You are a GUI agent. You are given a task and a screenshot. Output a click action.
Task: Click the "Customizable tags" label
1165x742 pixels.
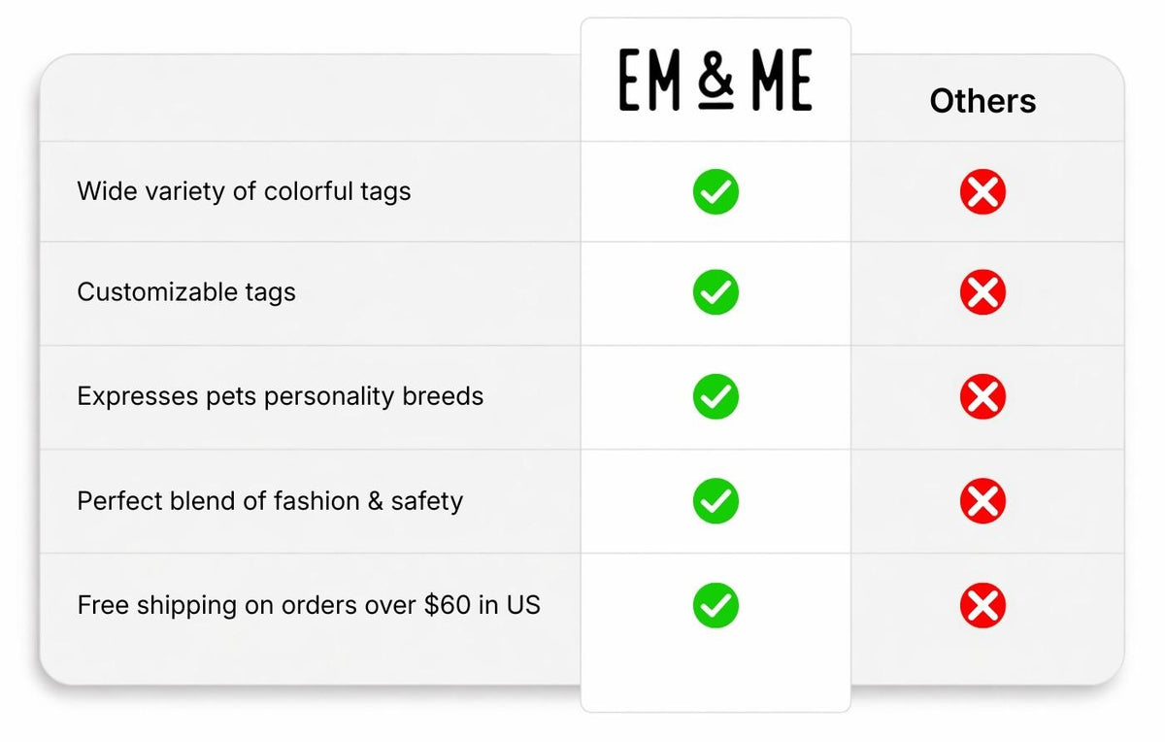[186, 292]
